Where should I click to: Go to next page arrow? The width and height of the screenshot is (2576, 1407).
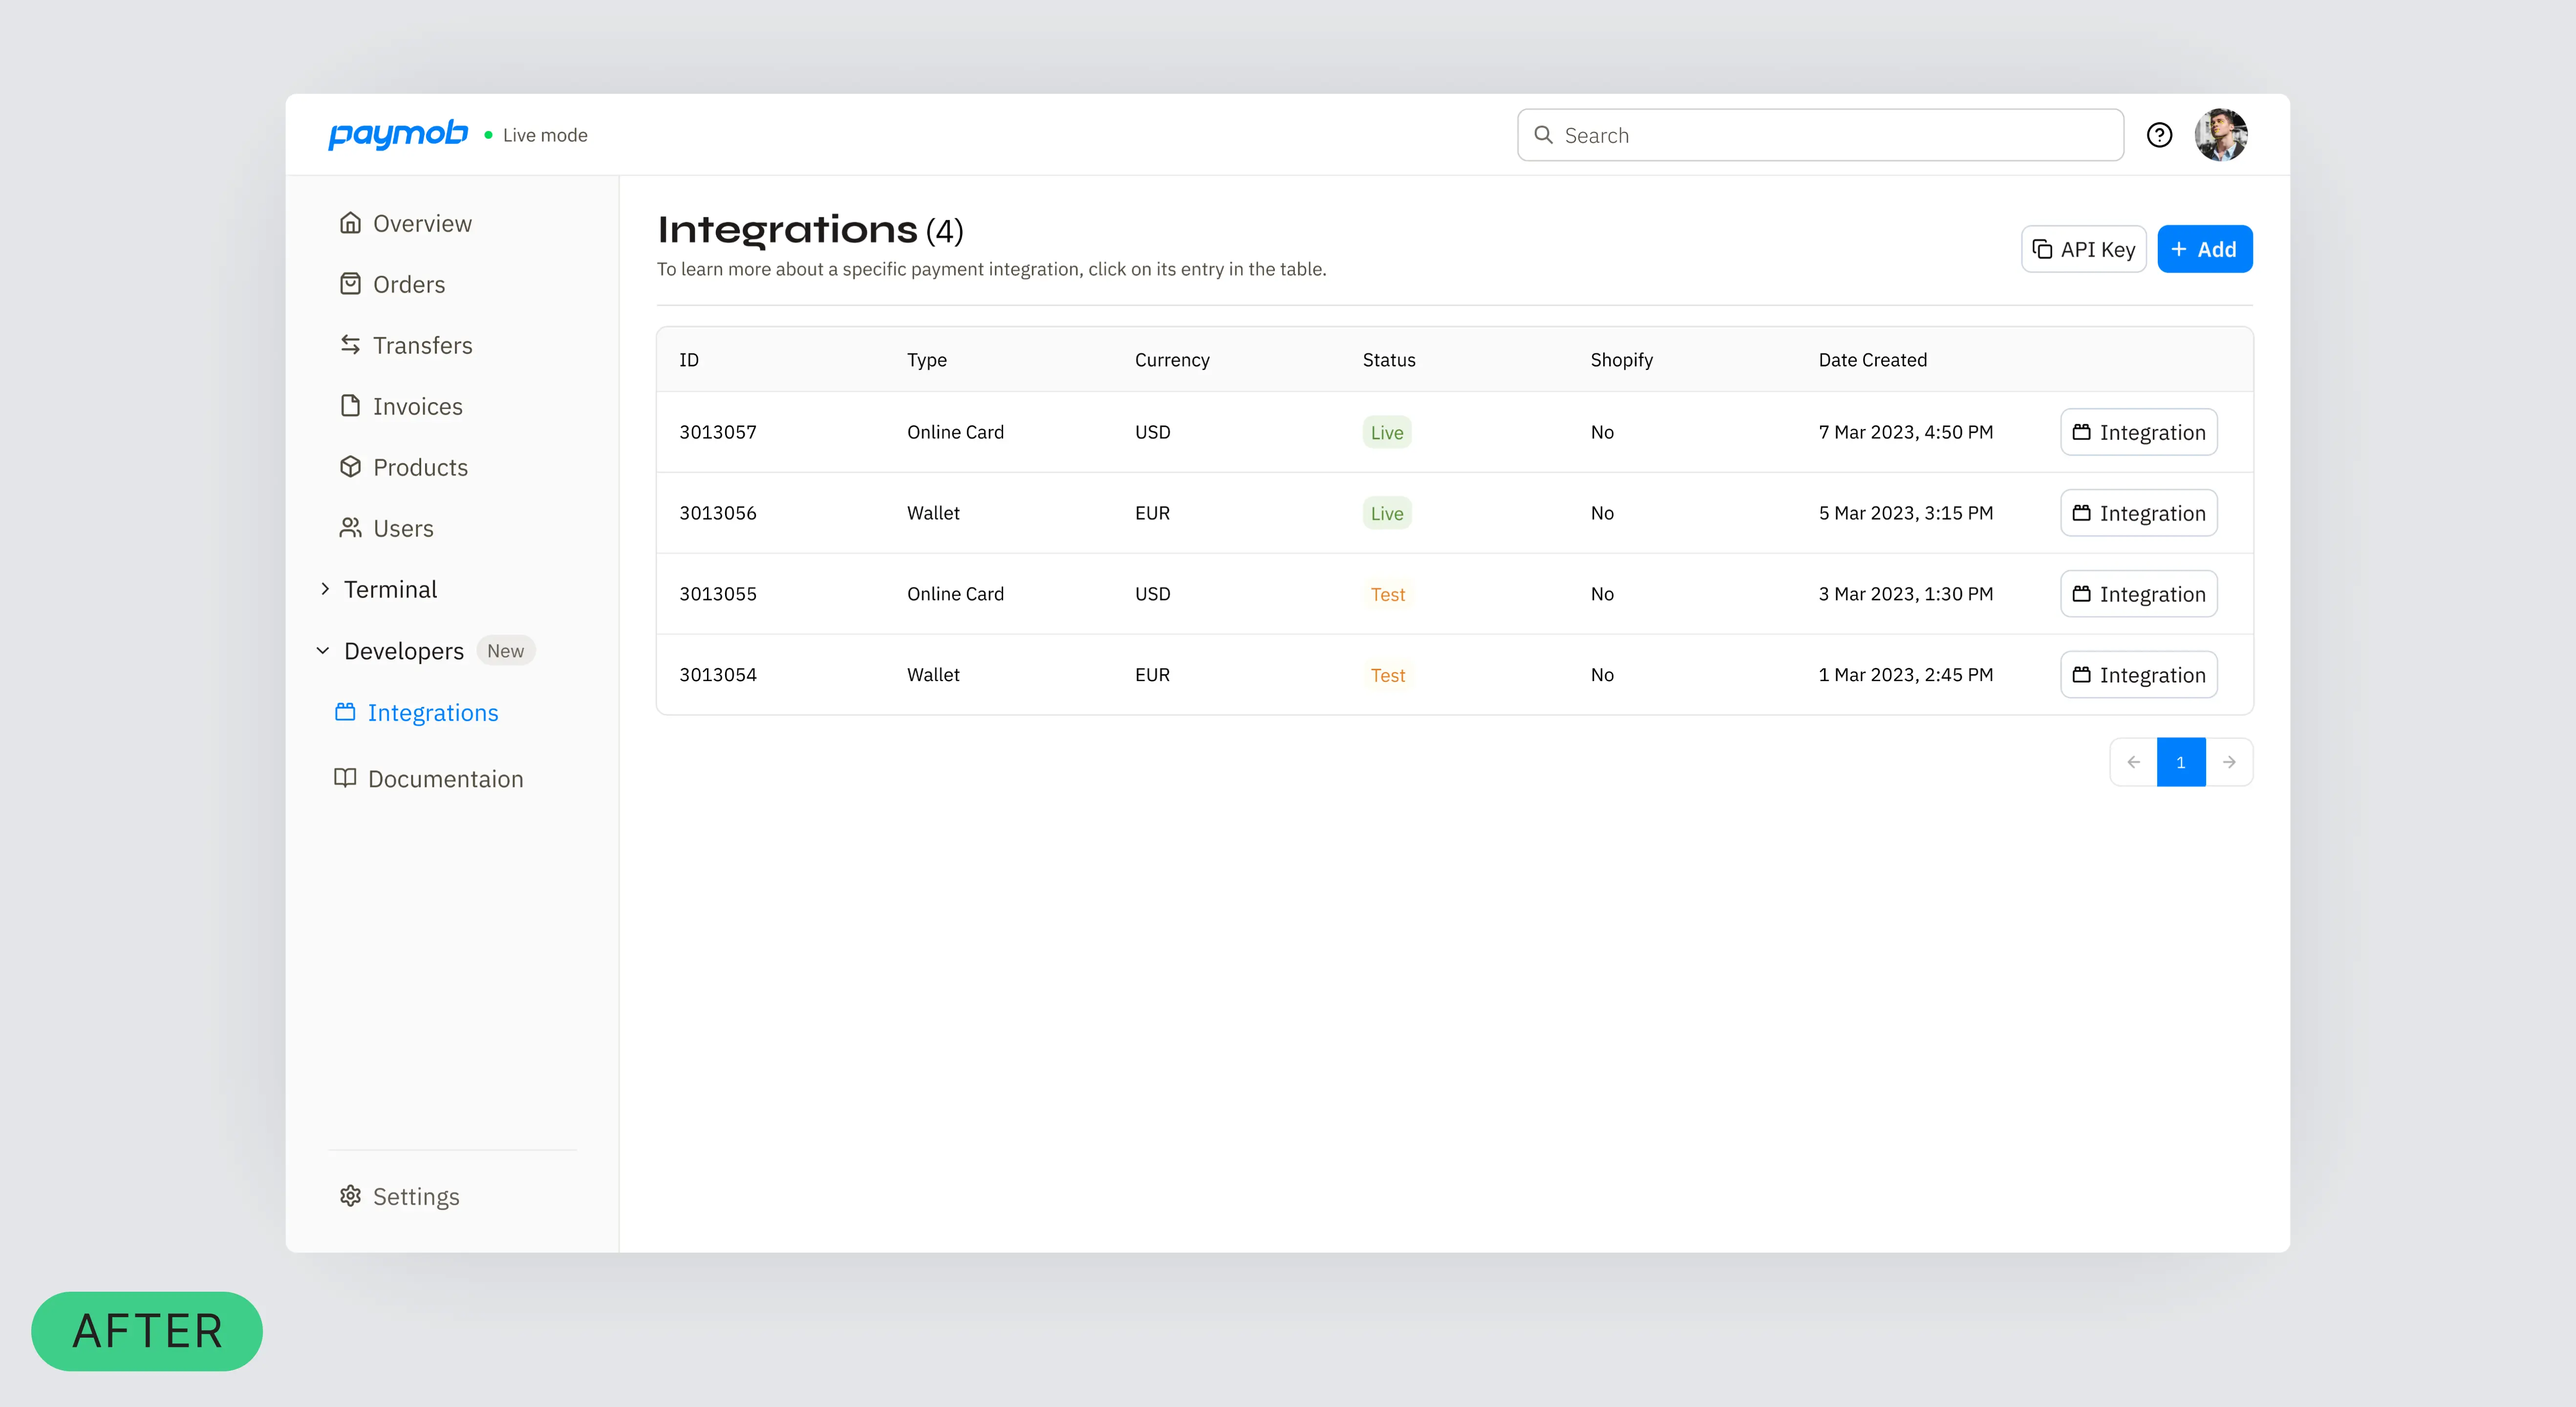tap(2229, 762)
